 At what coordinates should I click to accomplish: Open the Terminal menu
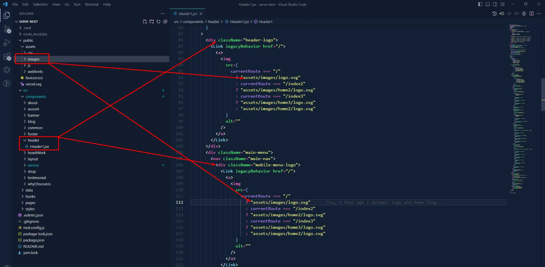click(x=92, y=4)
